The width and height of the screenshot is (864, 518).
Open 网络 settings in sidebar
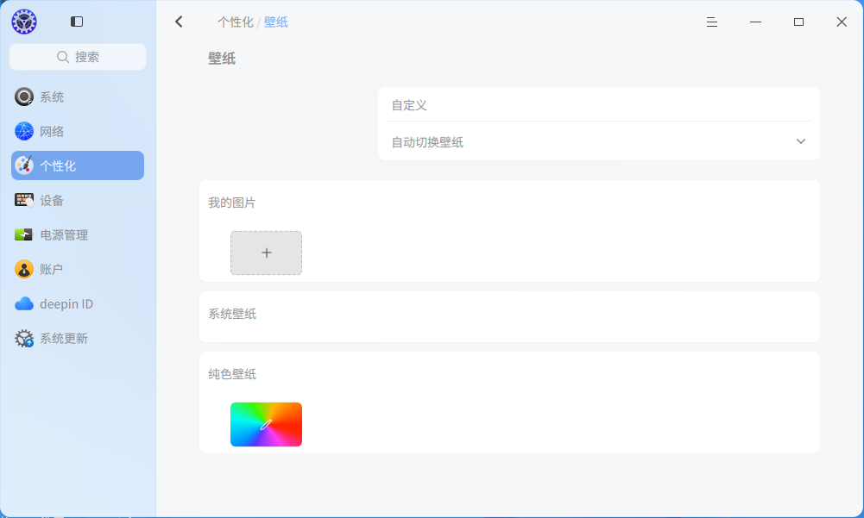(78, 131)
